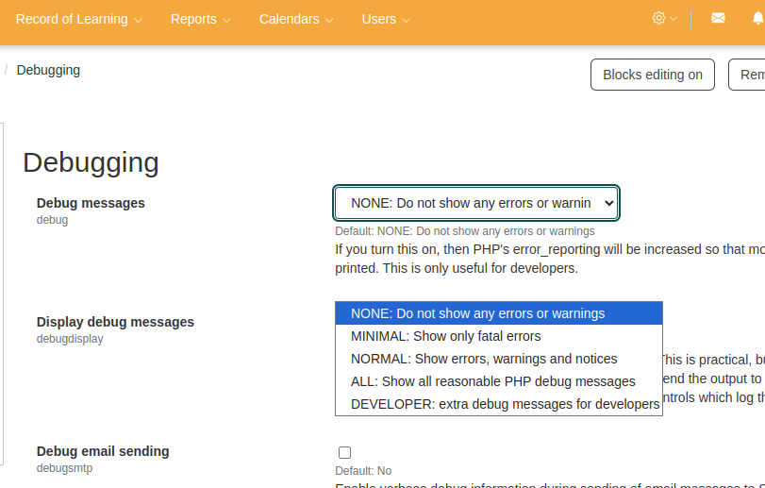Image resolution: width=765 pixels, height=488 pixels.
Task: Click the chevron beside the settings gear
Action: 674,20
